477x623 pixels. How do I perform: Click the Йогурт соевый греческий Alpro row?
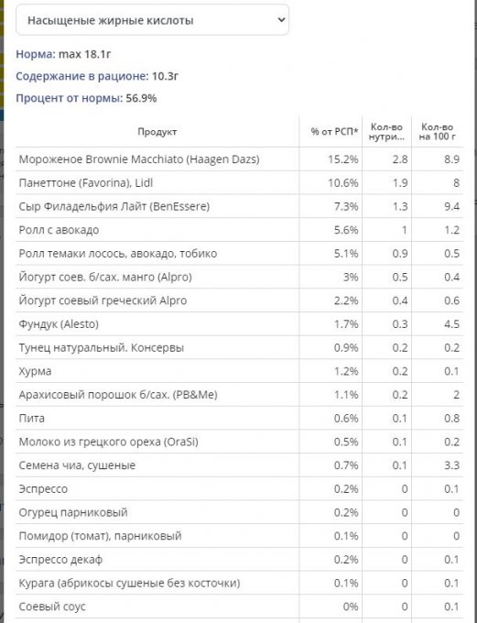(x=239, y=301)
